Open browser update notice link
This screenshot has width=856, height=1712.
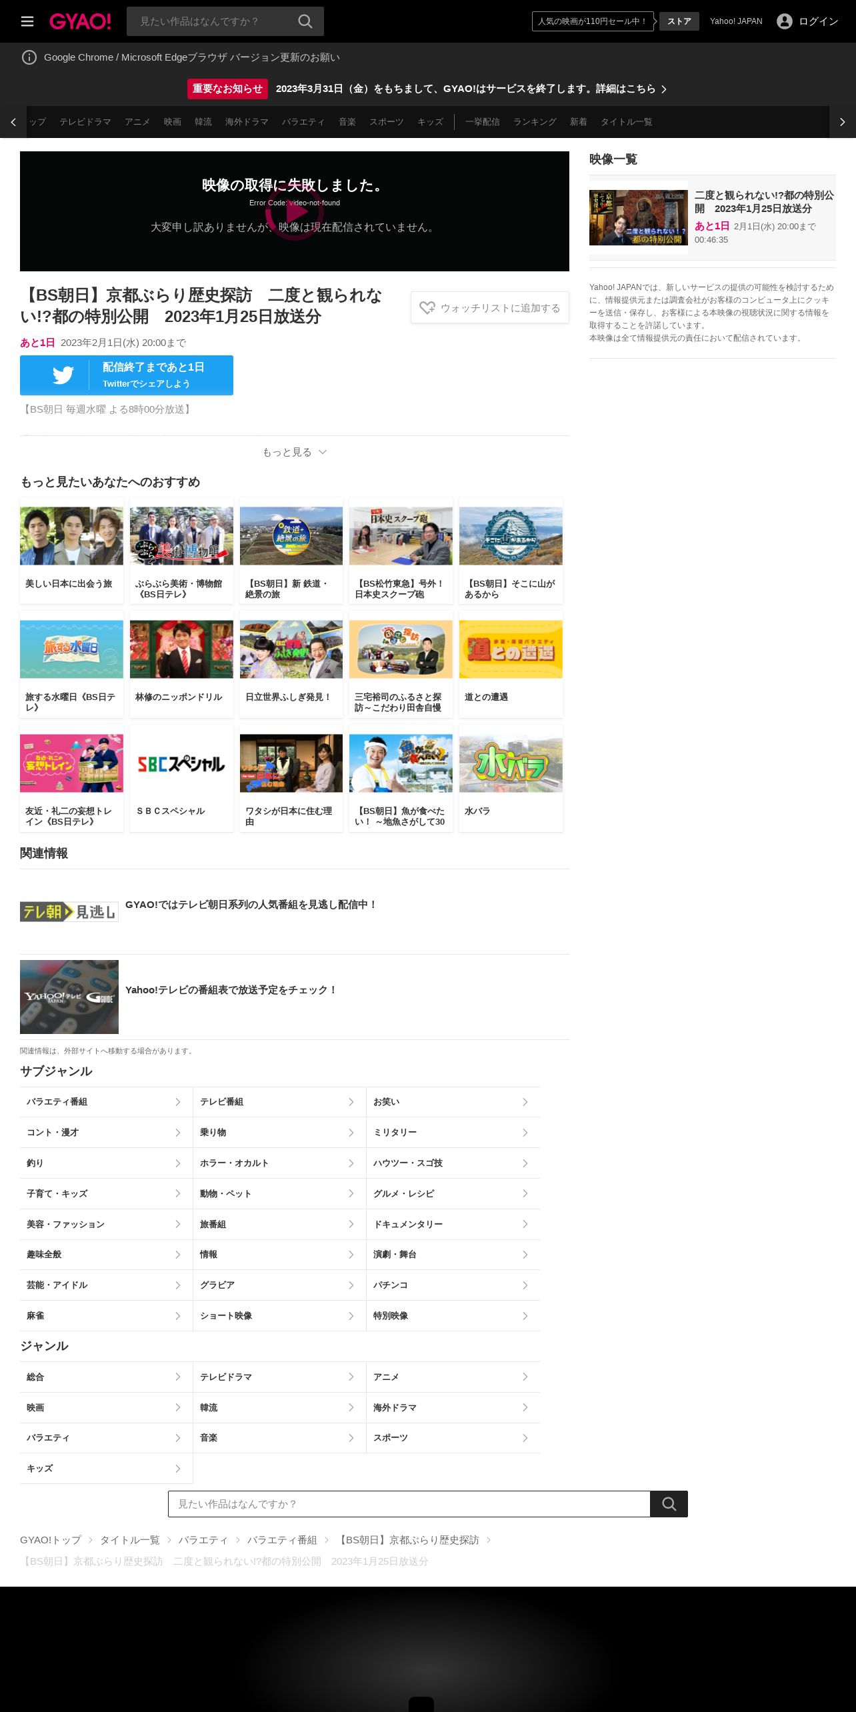point(192,57)
